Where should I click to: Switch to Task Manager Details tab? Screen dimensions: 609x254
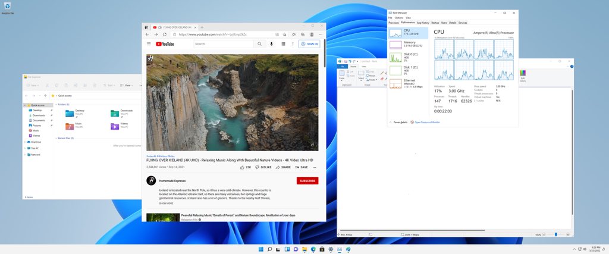[x=453, y=23]
